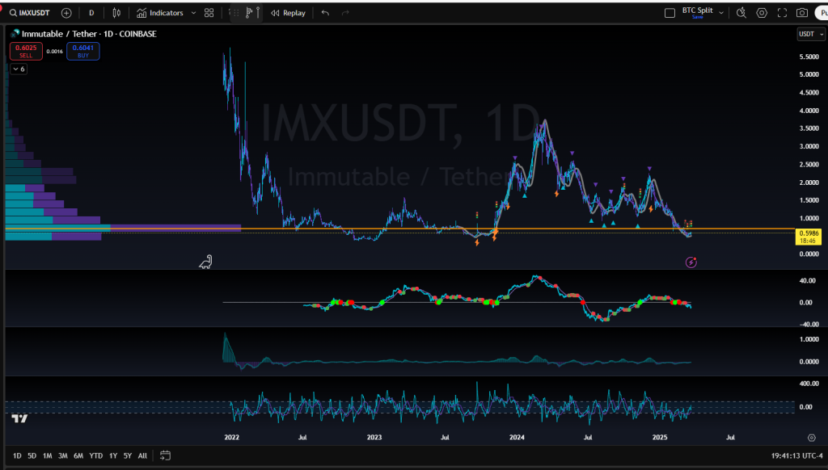Click the 2024 label on the time axis
Image resolution: width=828 pixels, height=470 pixels.
(517, 438)
